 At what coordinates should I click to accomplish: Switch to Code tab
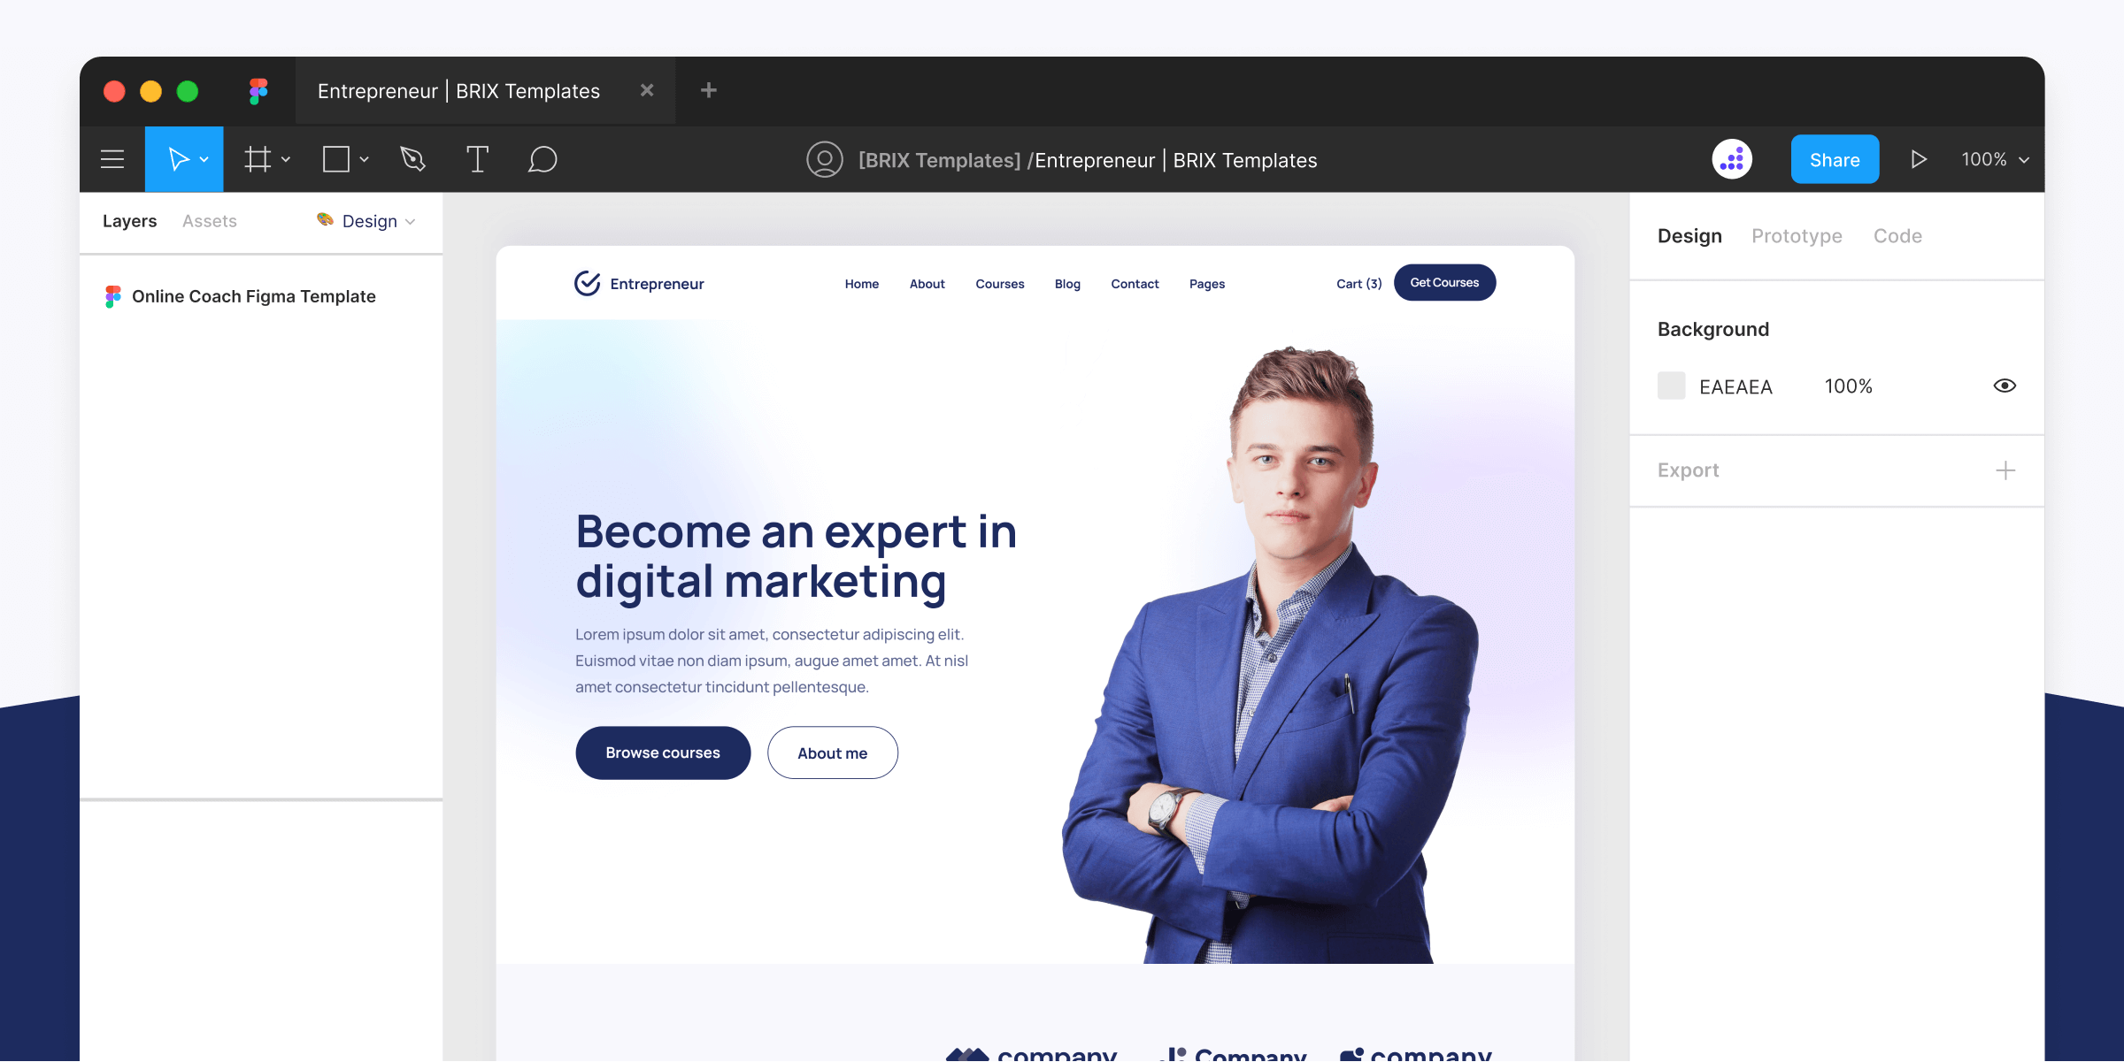[1897, 236]
